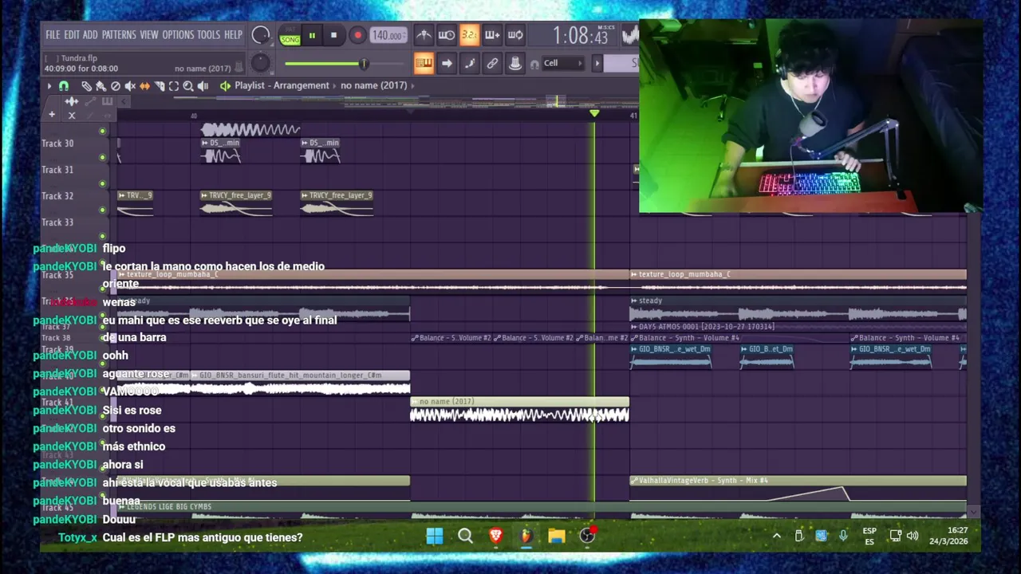Open the Cell snap dropdown
This screenshot has height=574, width=1021.
(x=563, y=63)
